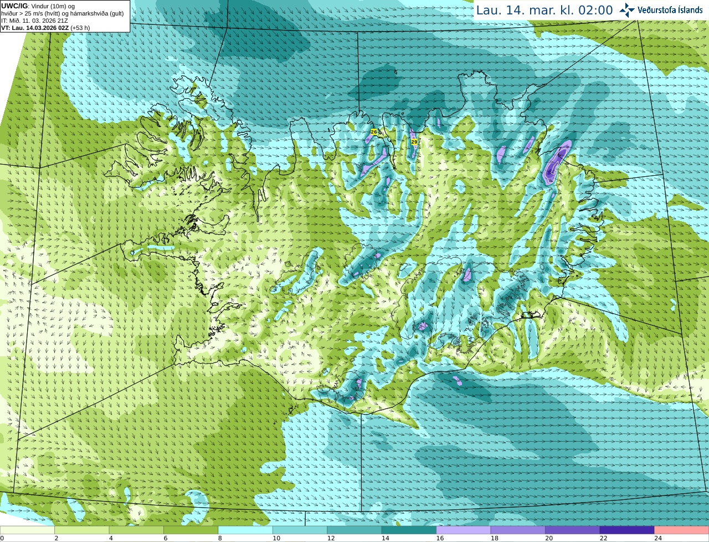Click the scale number 24 under the legend
Screen dimensions: 709x542
tap(658, 538)
